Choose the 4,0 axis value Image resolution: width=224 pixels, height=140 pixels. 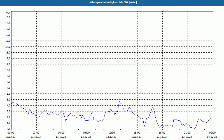pos(8,106)
